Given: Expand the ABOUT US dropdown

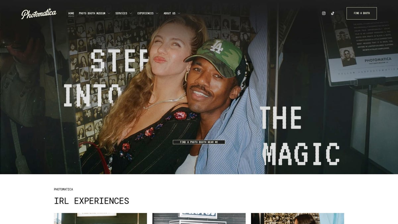Looking at the screenshot, I should coord(179,13).
